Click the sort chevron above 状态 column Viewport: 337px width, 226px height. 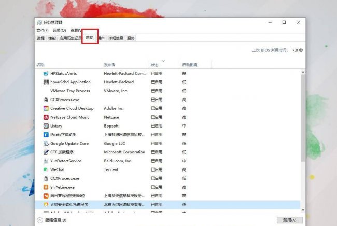tap(163, 61)
